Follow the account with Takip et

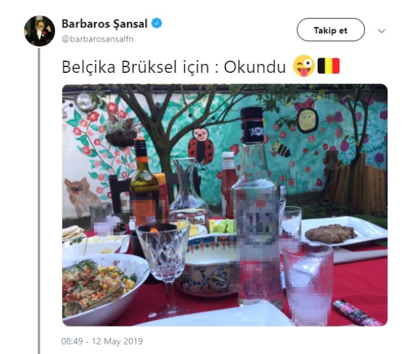coord(330,30)
